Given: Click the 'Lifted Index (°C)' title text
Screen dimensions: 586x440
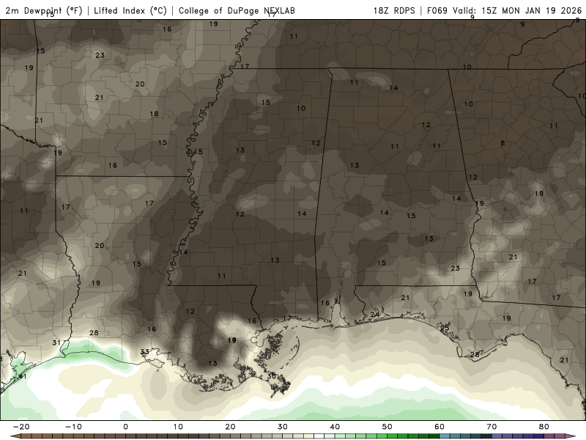Looking at the screenshot, I should (130, 10).
